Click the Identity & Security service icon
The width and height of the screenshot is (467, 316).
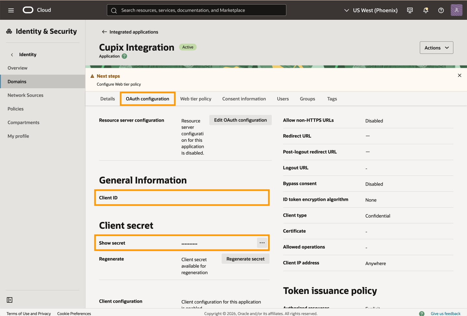[x=9, y=31]
